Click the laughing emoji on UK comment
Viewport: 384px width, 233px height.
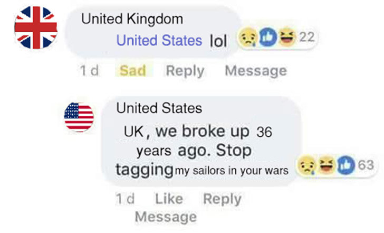[x=287, y=37]
